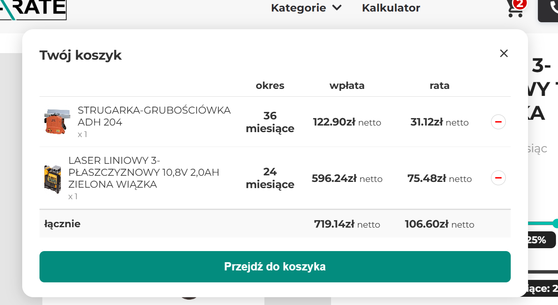Open the Kalkulator menu item
Viewport: 558px width, 305px height.
(x=391, y=8)
